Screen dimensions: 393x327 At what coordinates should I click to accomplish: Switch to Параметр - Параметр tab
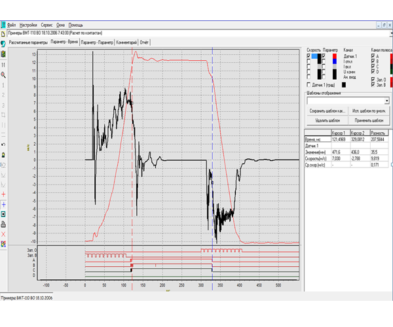pyautogui.click(x=97, y=43)
